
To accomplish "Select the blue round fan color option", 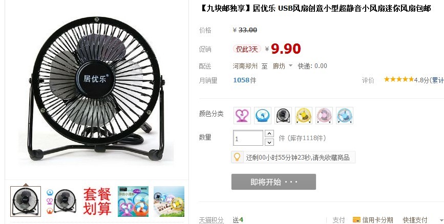I will tap(263, 116).
